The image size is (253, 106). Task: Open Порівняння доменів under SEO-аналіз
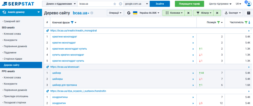[15, 46]
